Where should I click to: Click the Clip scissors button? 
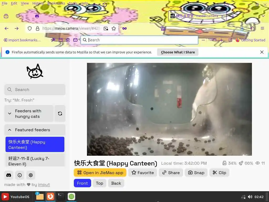[x=219, y=173]
